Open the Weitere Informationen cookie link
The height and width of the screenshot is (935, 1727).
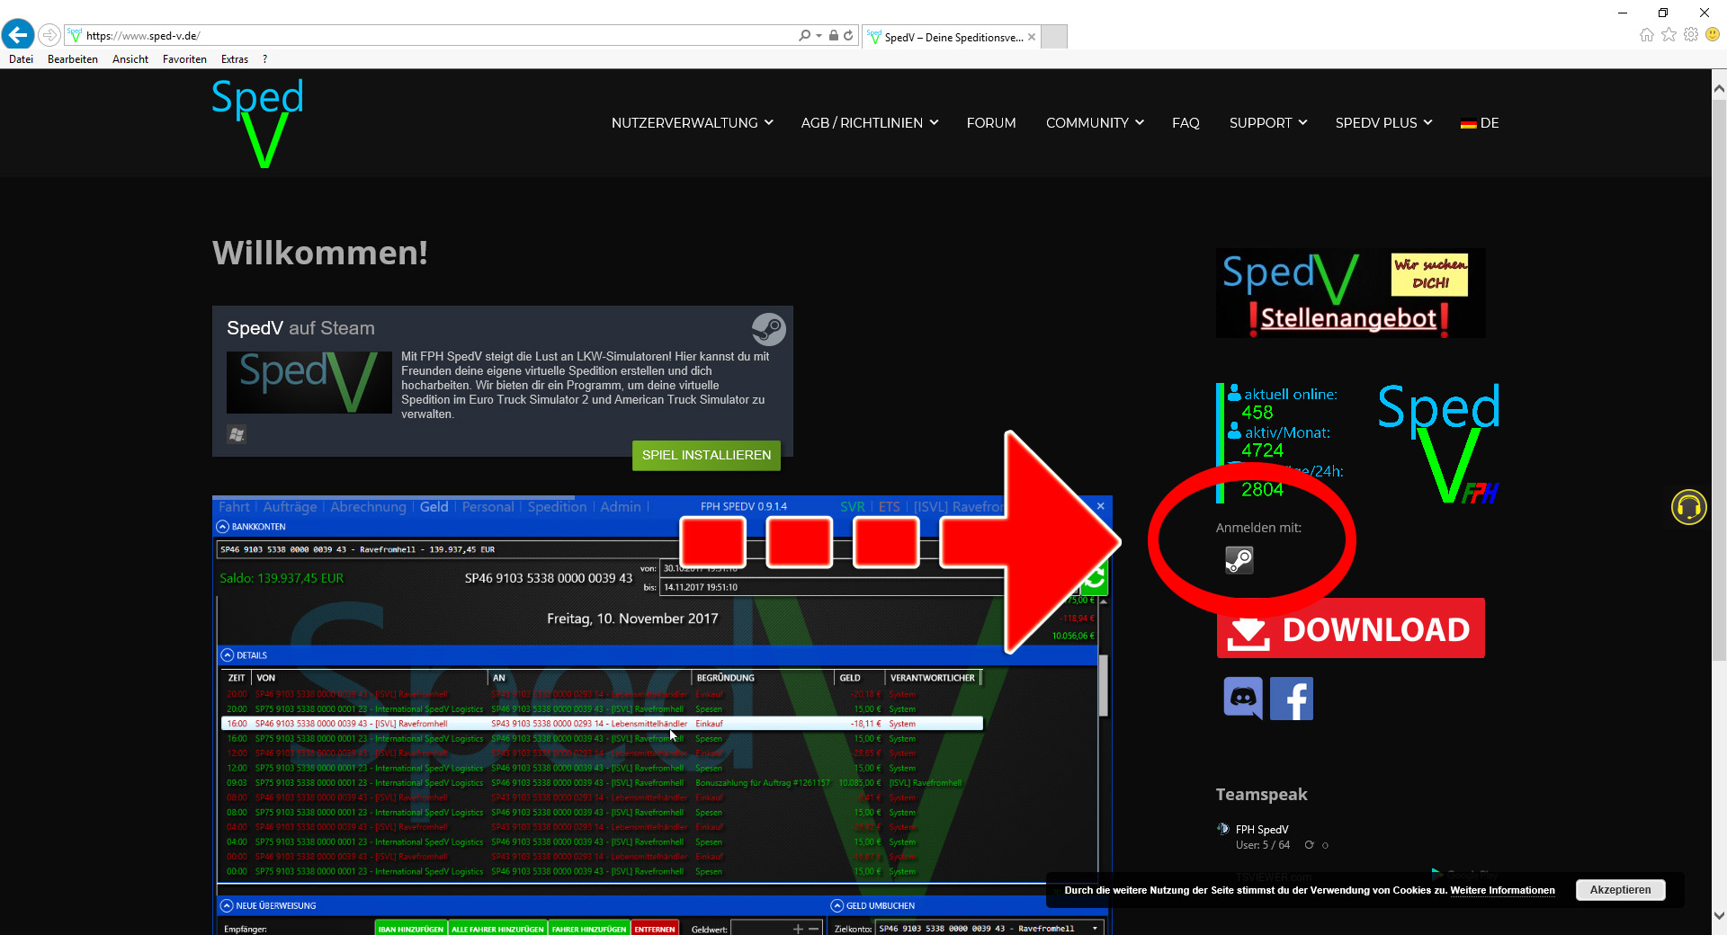point(1502,891)
